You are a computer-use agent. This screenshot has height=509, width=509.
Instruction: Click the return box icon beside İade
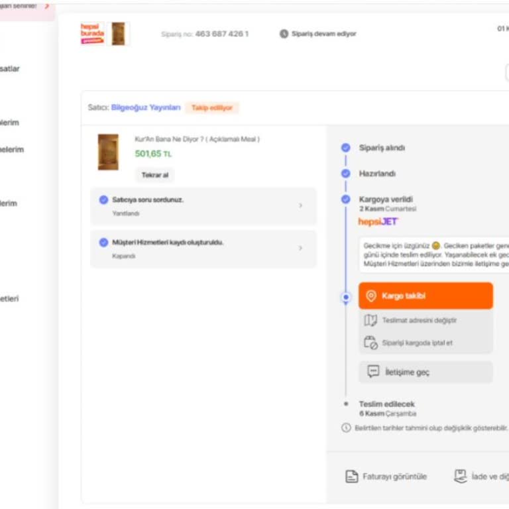click(x=460, y=477)
